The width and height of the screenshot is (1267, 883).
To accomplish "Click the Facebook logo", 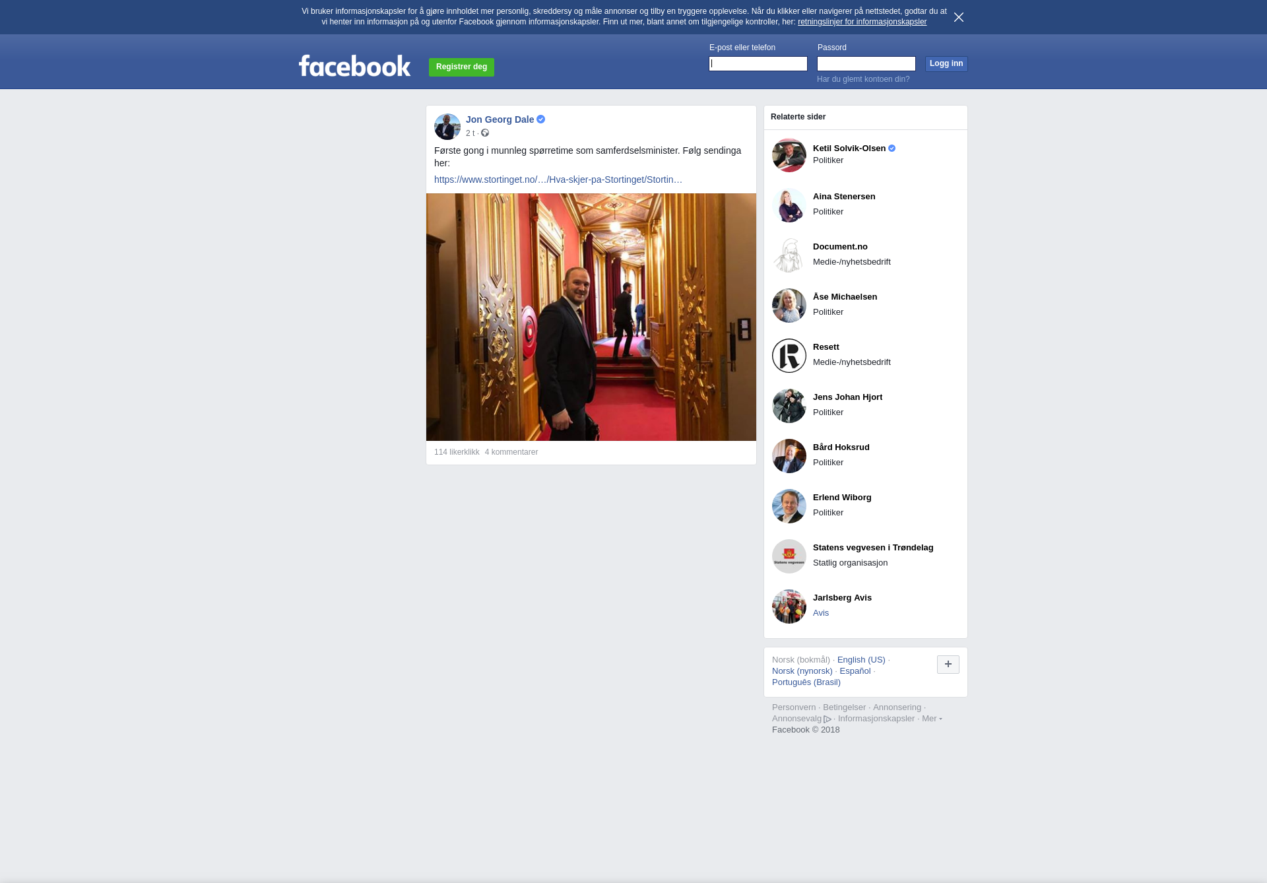I will [354, 66].
